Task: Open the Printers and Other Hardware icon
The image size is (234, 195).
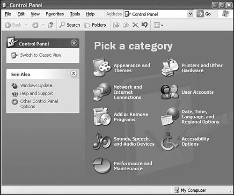Action: 170,67
